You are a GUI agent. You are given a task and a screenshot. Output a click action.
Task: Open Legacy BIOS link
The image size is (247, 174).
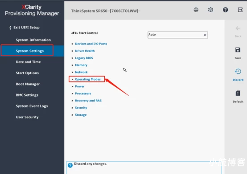coord(84,58)
